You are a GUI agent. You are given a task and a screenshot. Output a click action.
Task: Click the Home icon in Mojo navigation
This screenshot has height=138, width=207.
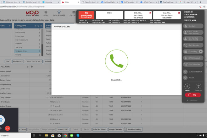pyautogui.click(x=46, y=12)
